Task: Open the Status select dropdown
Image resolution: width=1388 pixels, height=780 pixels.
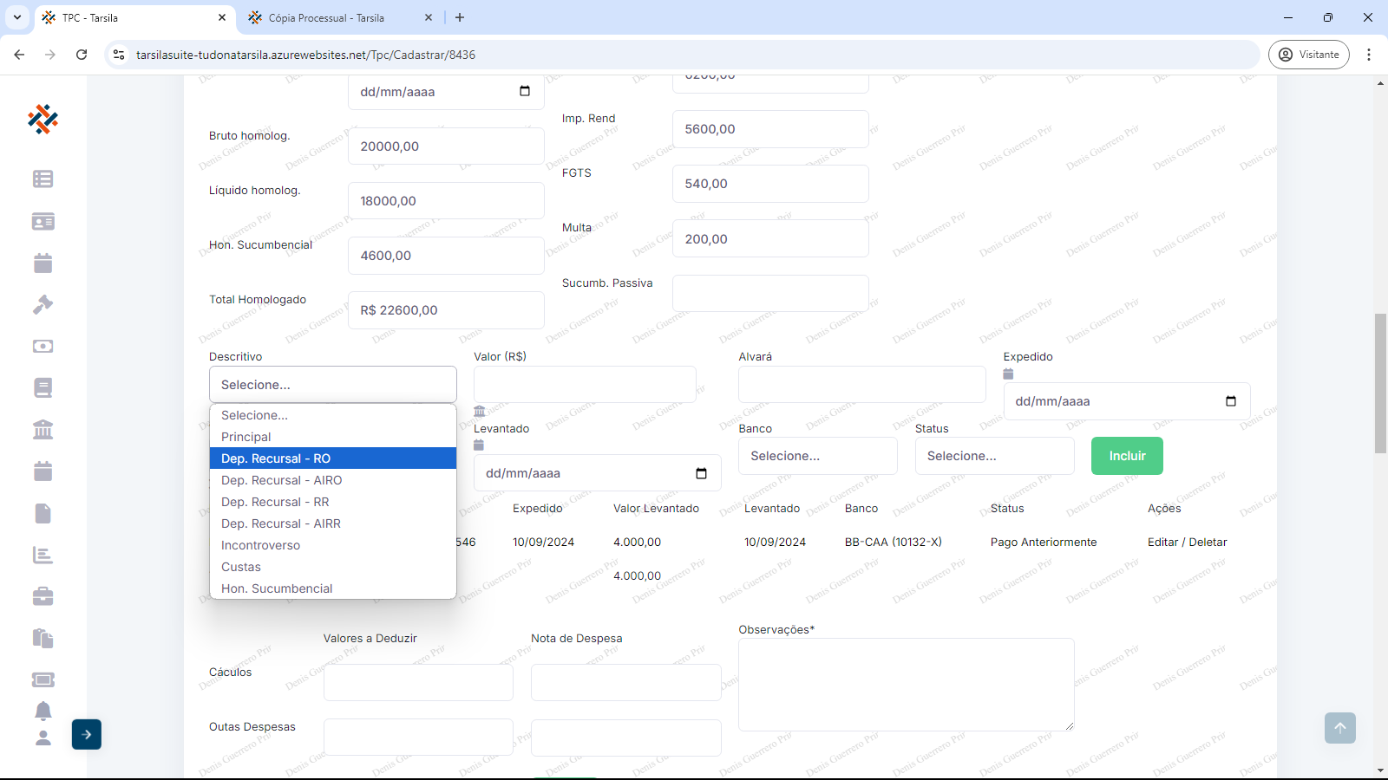Action: (994, 456)
